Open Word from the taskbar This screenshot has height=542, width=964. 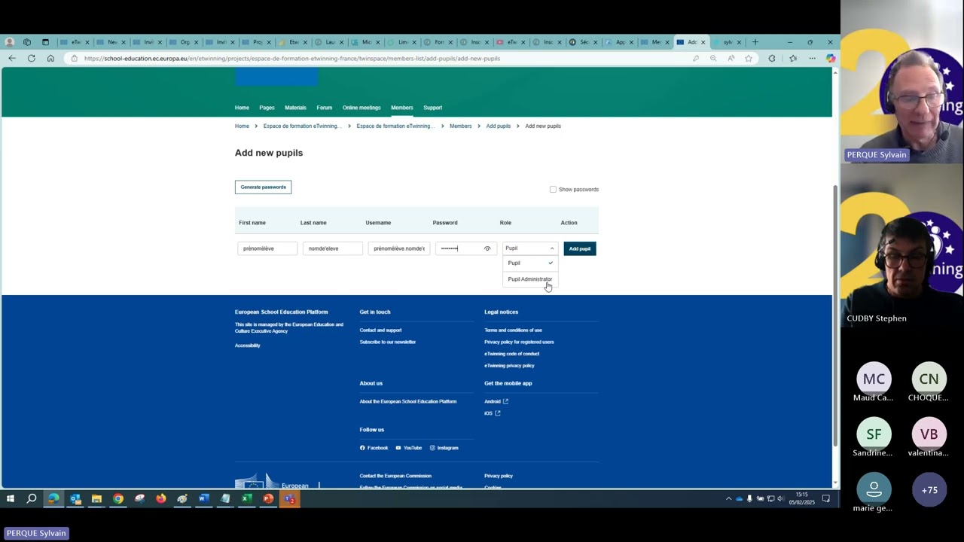pos(203,498)
